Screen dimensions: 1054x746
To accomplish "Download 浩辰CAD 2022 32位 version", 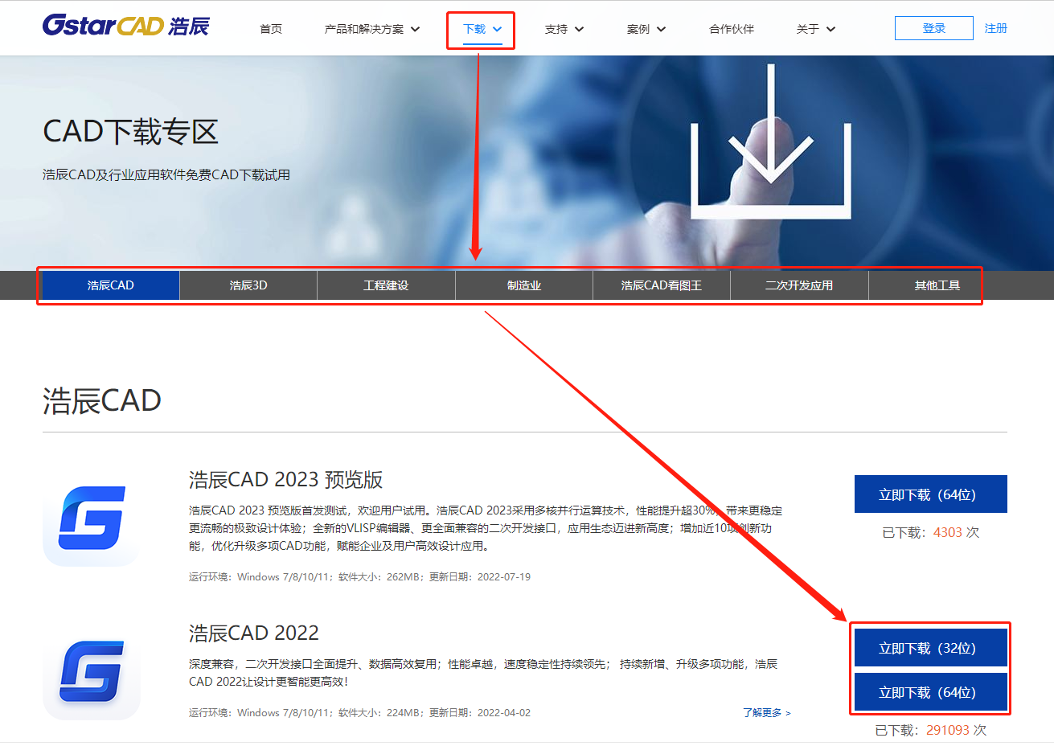I will coord(931,648).
